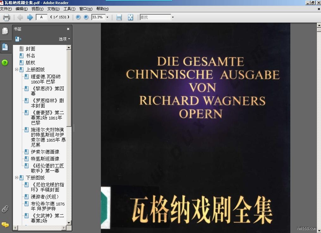The width and height of the screenshot is (321, 233).
Task: Go to next page arrow
Action: (x=30, y=17)
